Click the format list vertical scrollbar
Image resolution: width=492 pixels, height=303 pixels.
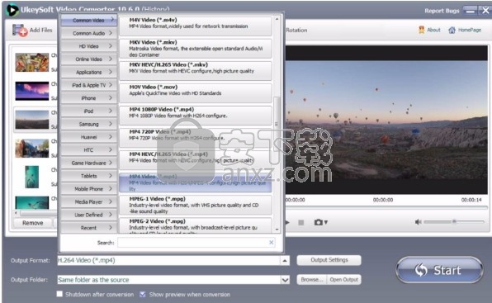click(x=277, y=124)
